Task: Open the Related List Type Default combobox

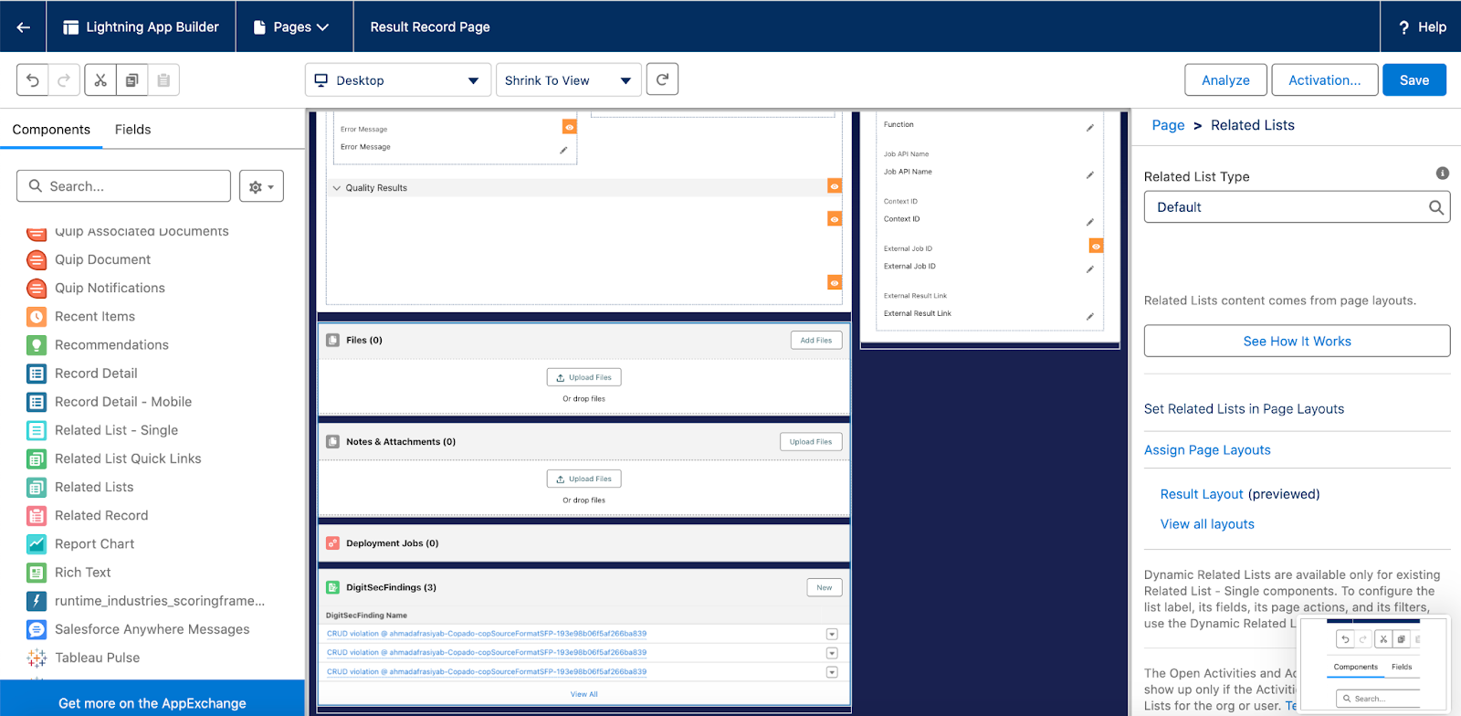Action: coord(1297,207)
